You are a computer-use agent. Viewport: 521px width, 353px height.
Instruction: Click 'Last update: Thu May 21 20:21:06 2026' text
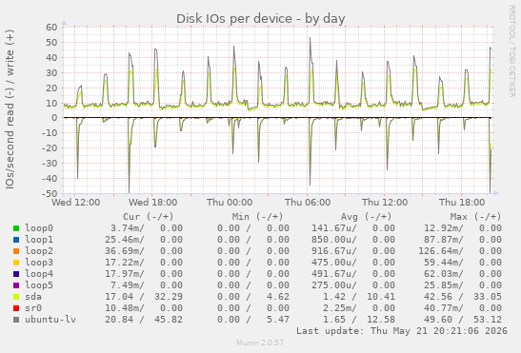pos(402,331)
